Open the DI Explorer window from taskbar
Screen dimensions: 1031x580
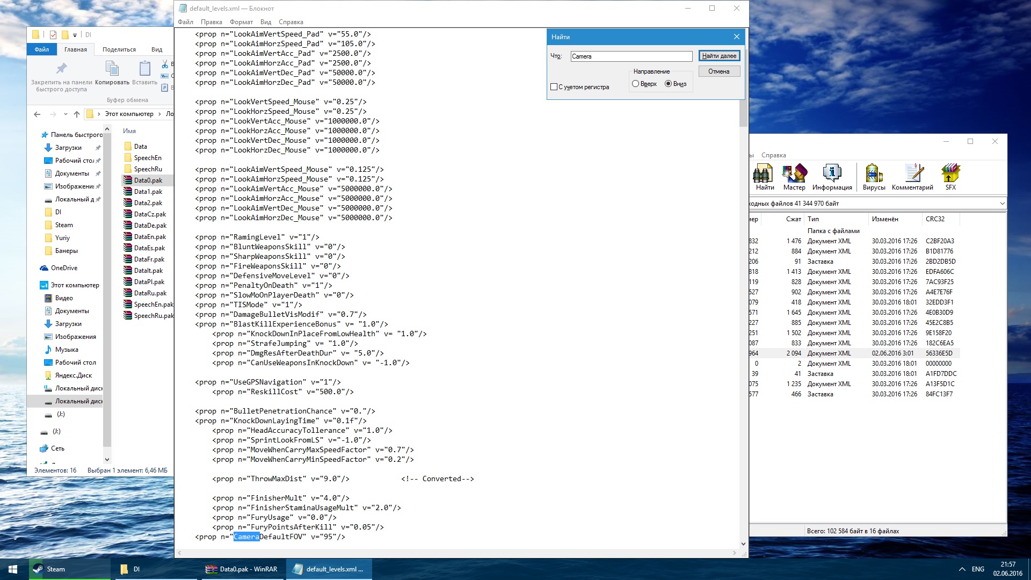(155, 569)
